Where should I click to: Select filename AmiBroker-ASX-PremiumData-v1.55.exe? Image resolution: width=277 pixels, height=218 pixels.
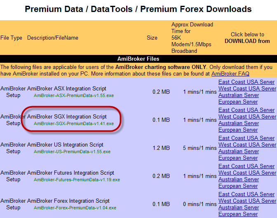[74, 95]
